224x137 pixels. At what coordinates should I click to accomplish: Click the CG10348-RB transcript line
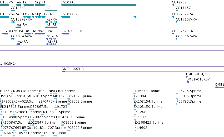pyautogui.click(x=98, y=17)
